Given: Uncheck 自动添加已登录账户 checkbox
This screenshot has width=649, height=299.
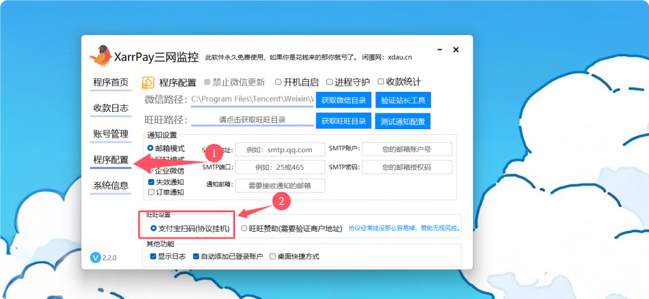Looking at the screenshot, I should point(196,257).
